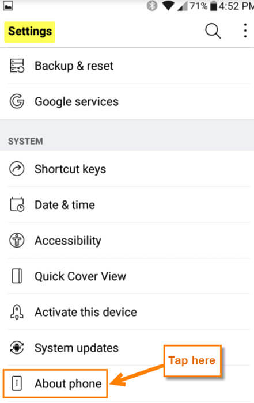Tap the Settings title header
This screenshot has height=403, width=254.
[x=29, y=32]
